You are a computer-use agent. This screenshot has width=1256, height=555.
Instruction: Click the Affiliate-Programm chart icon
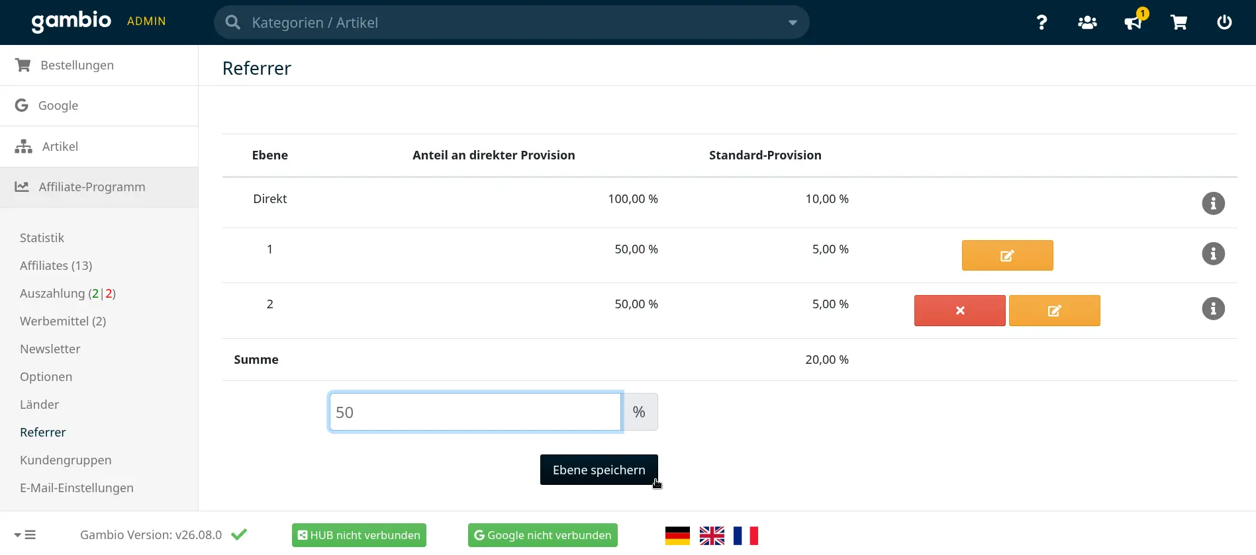click(x=22, y=187)
